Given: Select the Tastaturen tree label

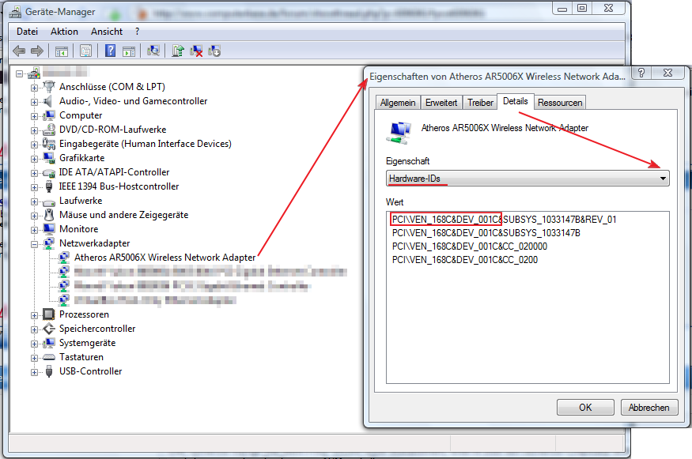Looking at the screenshot, I should [81, 357].
